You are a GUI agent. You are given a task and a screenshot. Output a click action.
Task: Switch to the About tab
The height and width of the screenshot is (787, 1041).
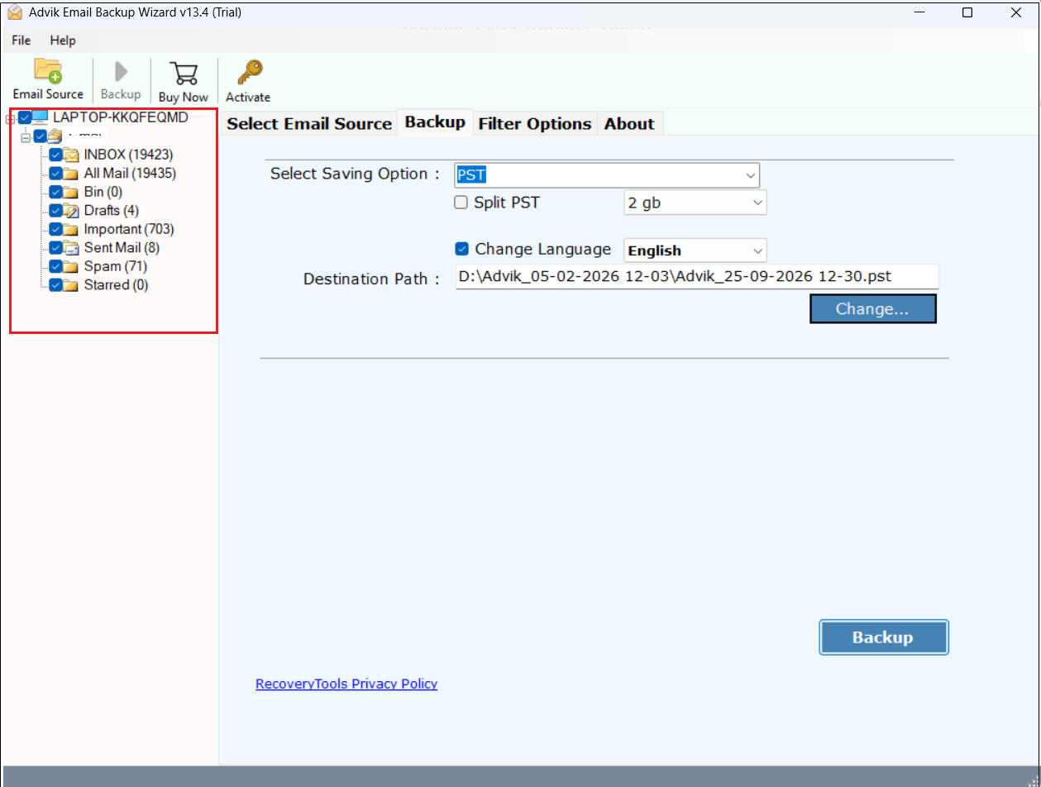[x=629, y=123]
